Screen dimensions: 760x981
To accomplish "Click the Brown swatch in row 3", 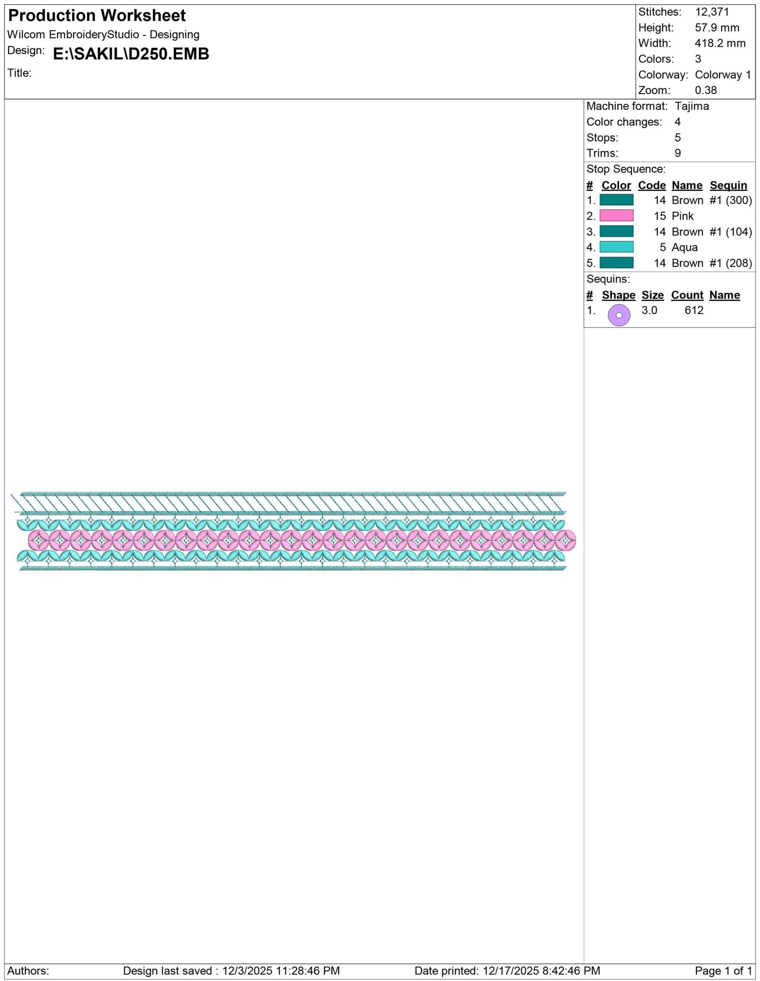I will 616,231.
